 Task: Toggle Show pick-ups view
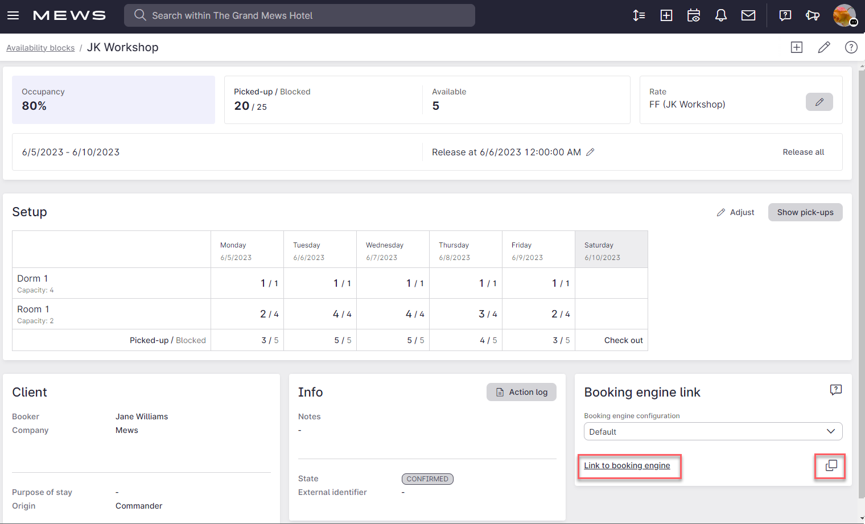point(805,212)
